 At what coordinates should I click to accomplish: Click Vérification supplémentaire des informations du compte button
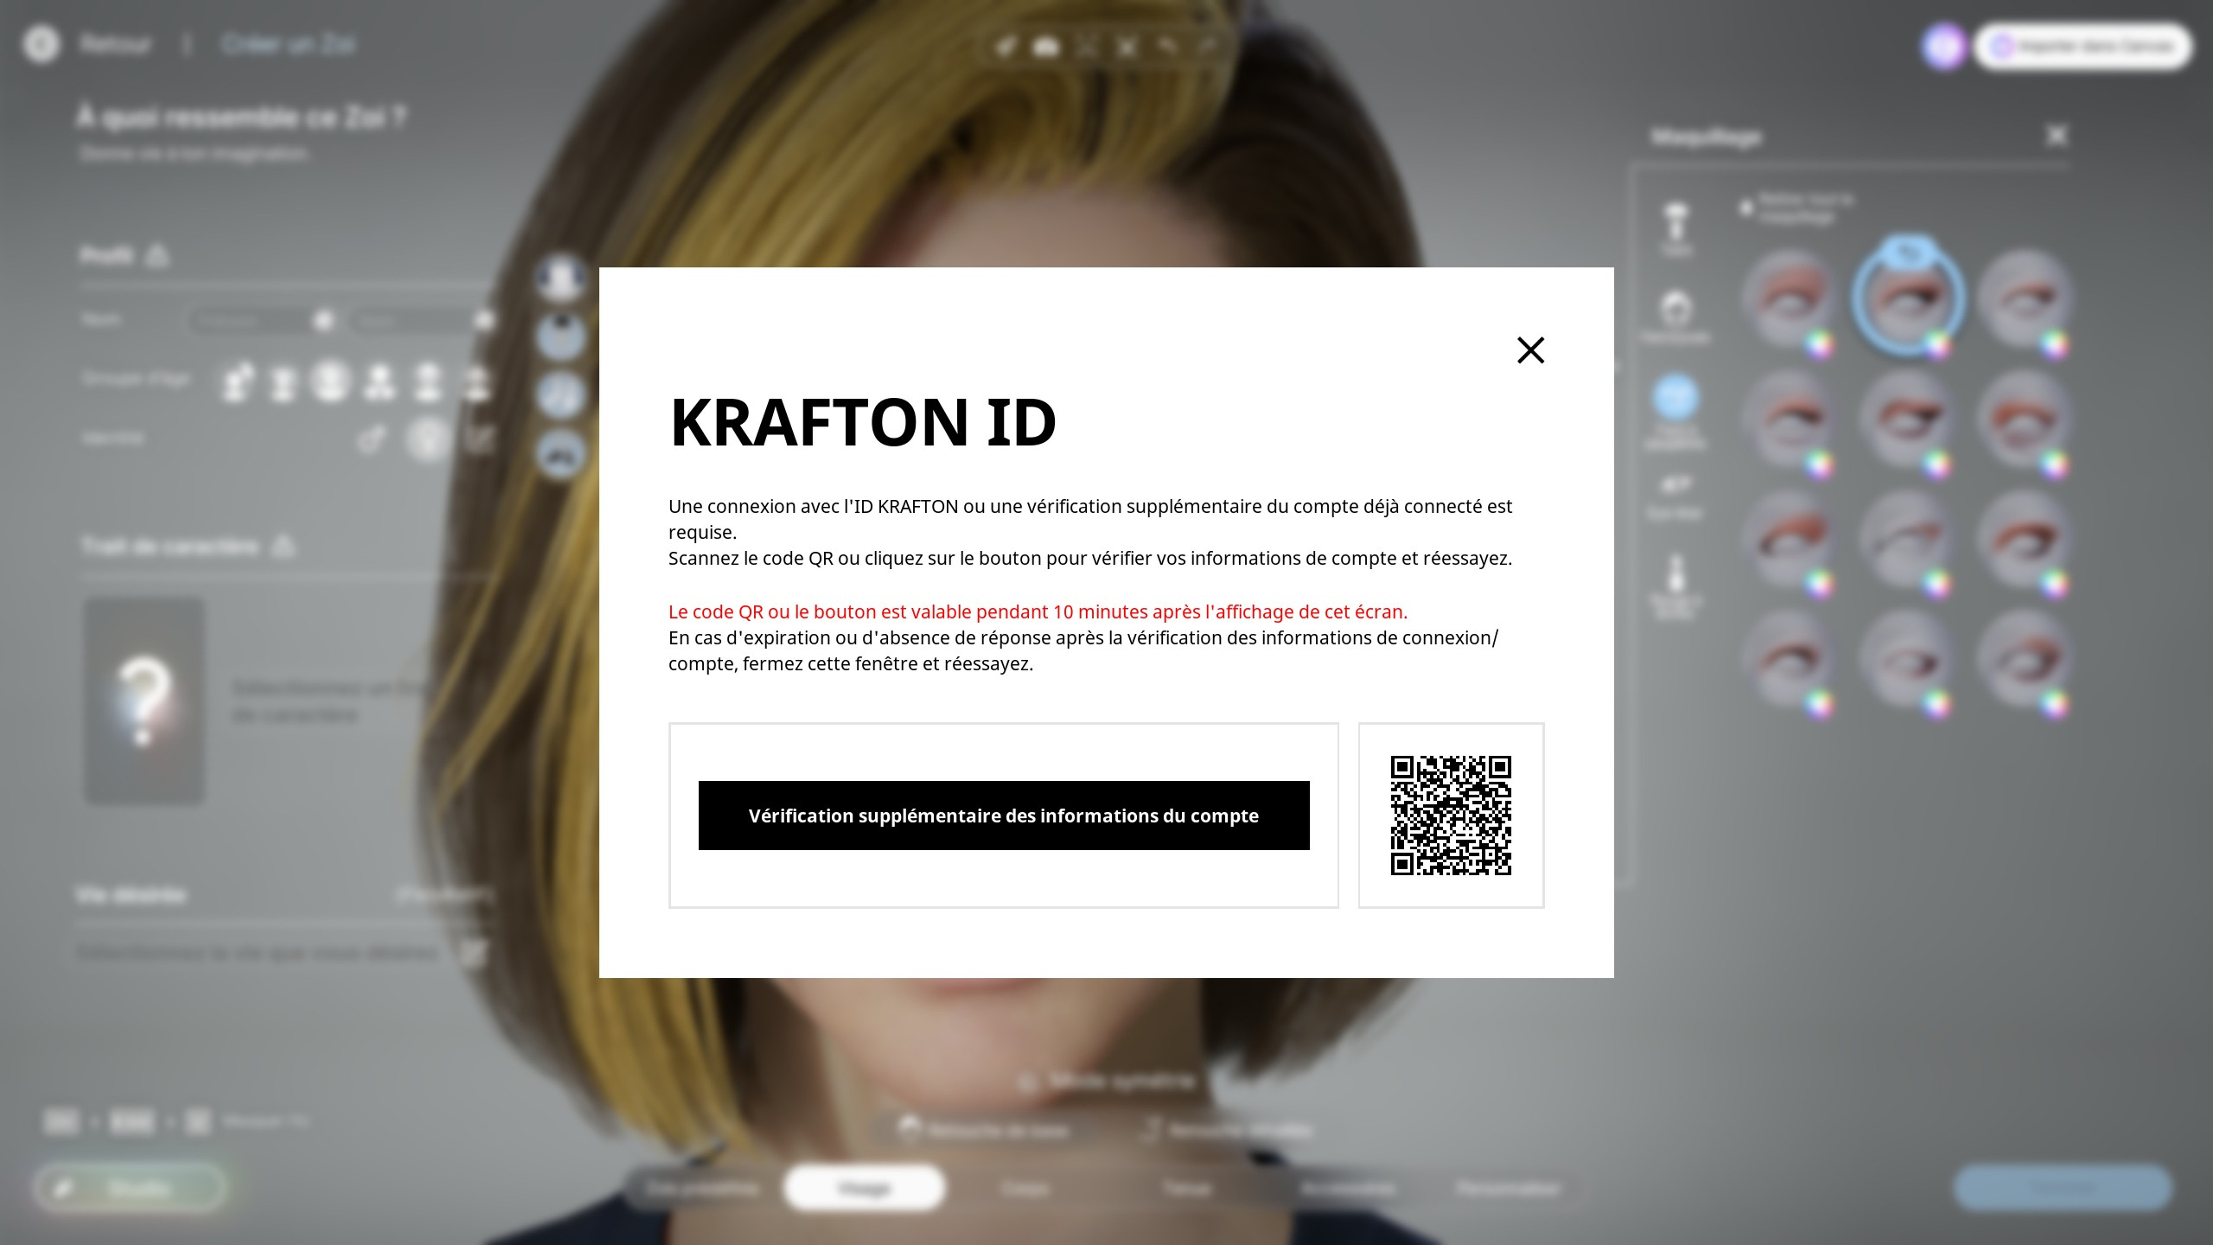click(x=1003, y=815)
